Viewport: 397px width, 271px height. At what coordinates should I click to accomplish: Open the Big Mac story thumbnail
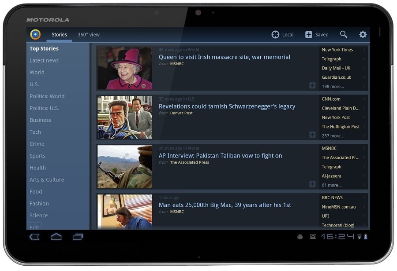tap(125, 212)
